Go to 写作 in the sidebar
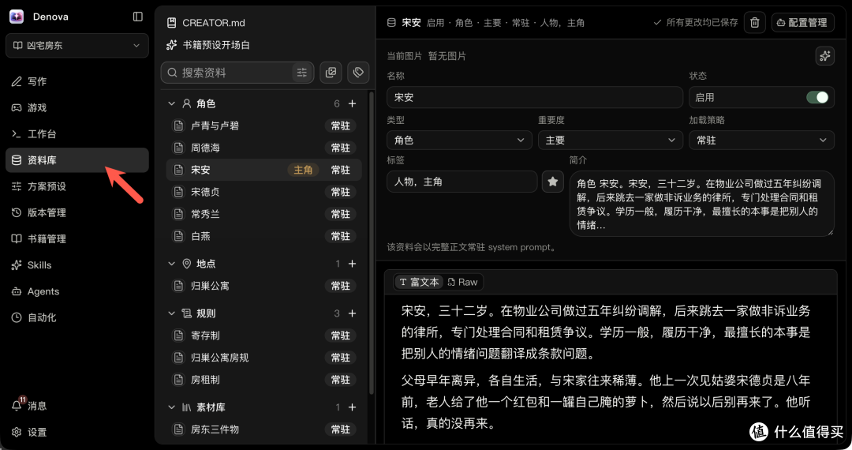Viewport: 852px width, 450px height. click(77, 81)
